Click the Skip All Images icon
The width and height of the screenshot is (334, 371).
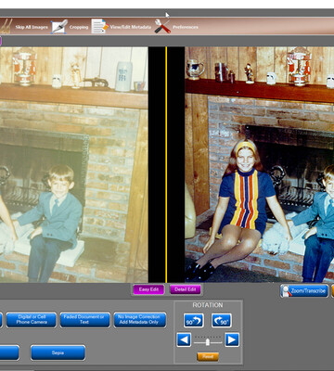[x=6, y=27]
